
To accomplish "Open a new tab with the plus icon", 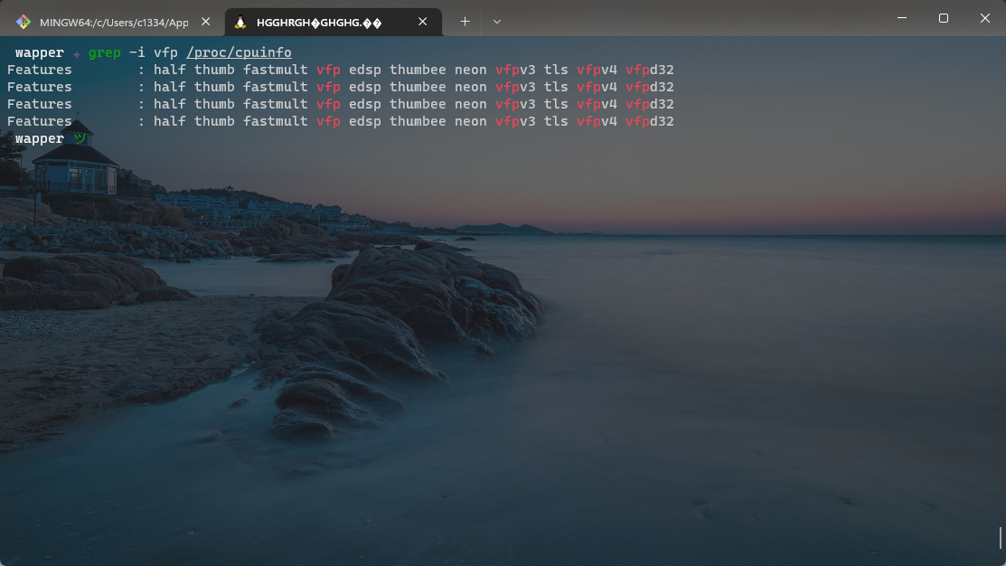I will (x=465, y=20).
